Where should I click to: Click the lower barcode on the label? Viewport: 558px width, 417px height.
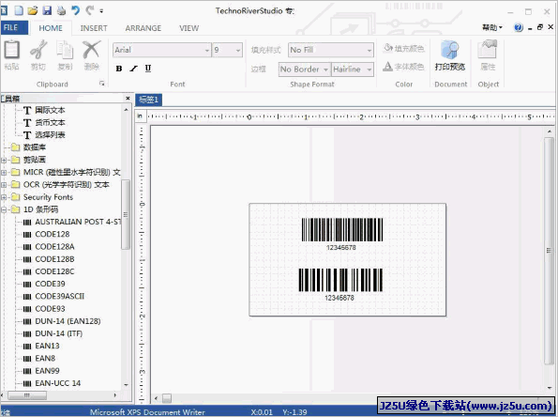[x=340, y=280]
